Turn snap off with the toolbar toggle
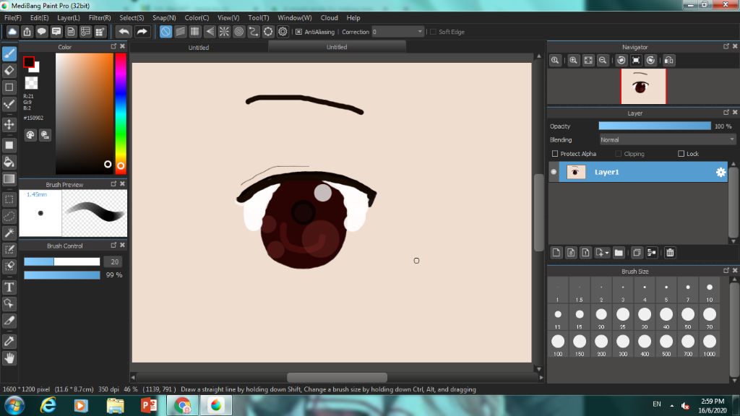This screenshot has width=740, height=416. (165, 32)
